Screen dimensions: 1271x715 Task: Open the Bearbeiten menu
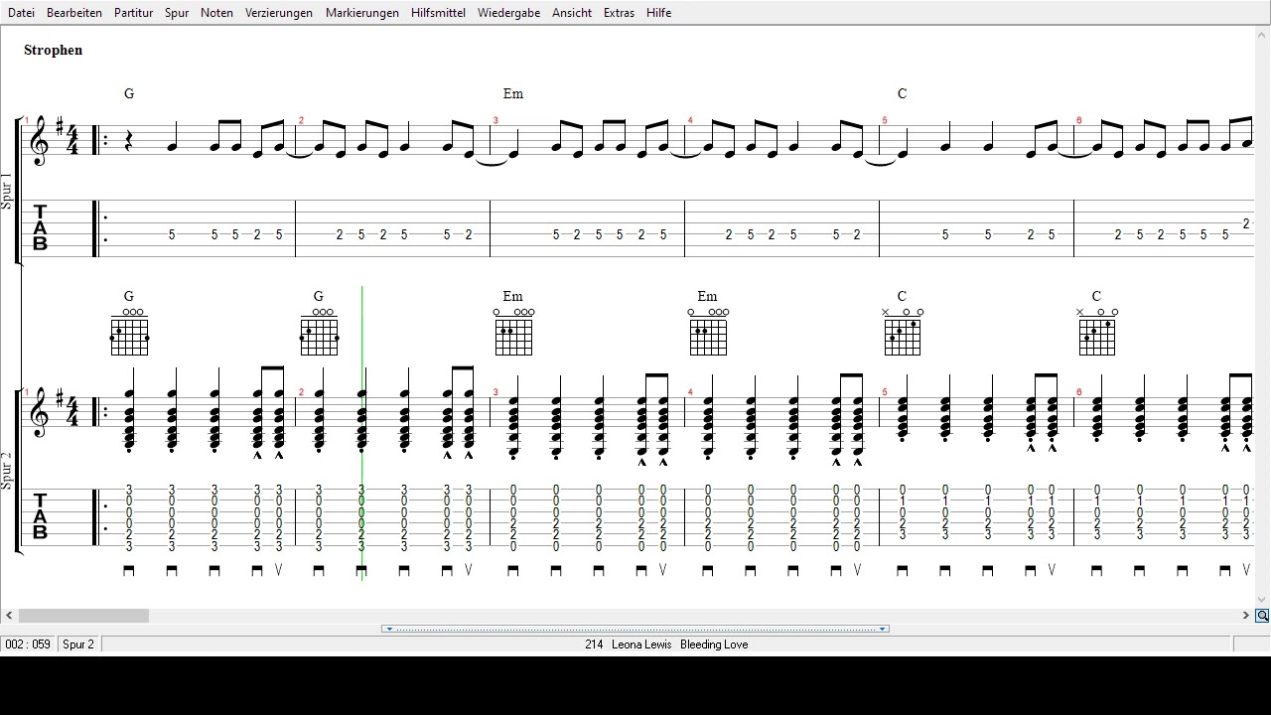74,13
